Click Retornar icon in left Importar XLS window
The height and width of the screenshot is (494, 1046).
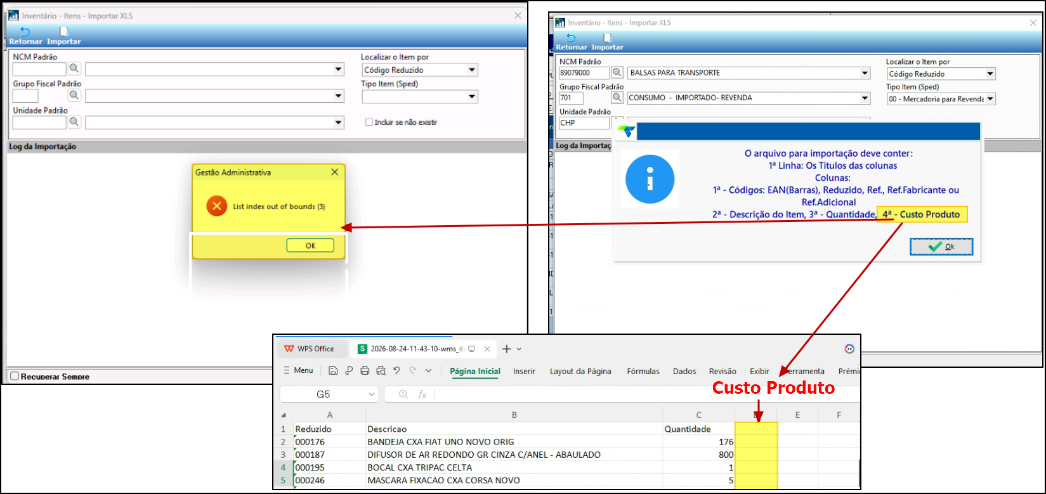coord(25,32)
